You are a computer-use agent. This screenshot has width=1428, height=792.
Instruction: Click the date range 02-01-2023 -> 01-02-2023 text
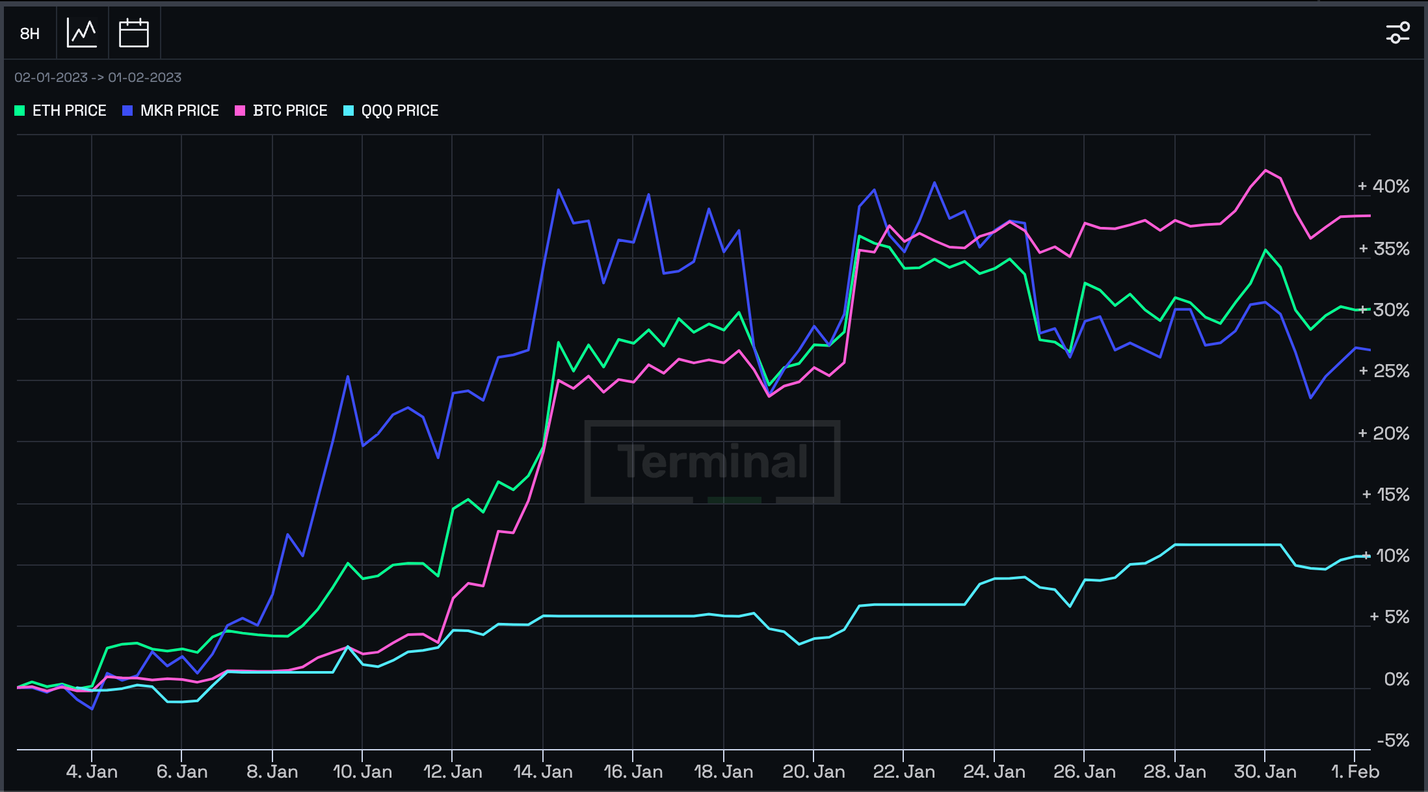point(98,77)
